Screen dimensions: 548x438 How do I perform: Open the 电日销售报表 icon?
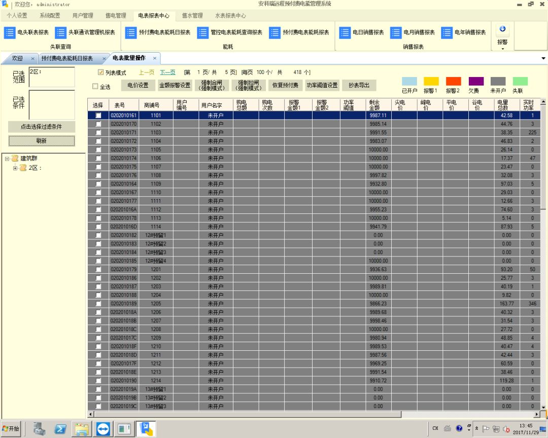(345, 32)
